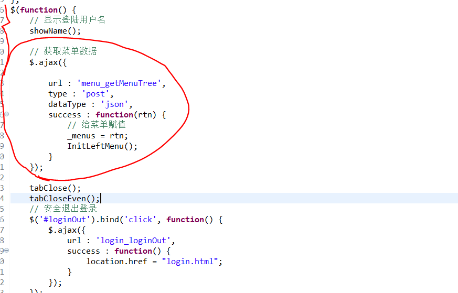Collapse the success function() fold in loginOut
The image size is (458, 293).
7,251
